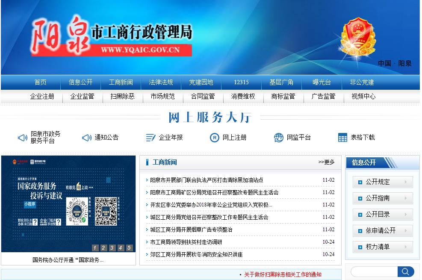Select the 企业年报 document icon
The width and height of the screenshot is (422, 280).
[x=150, y=137]
